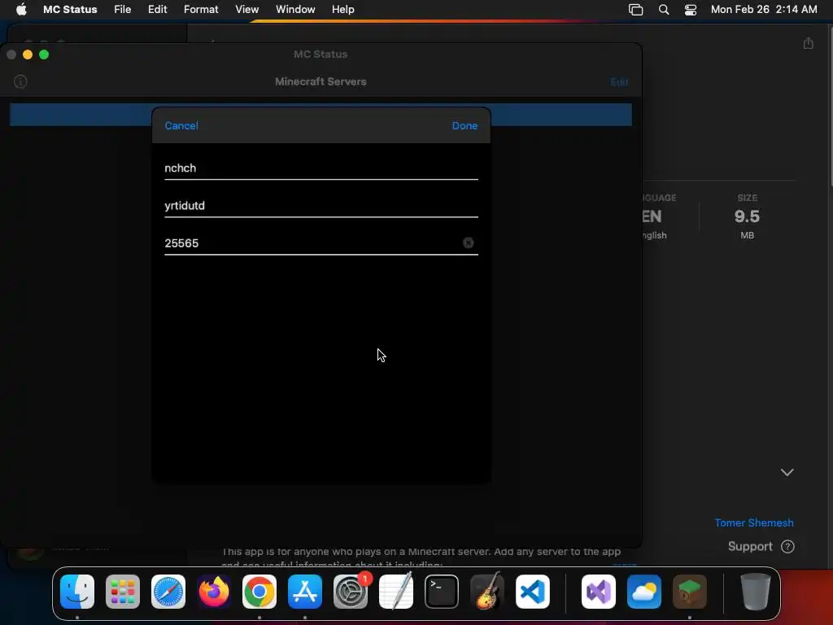
Task: Open Finder from the Dock
Action: tap(77, 592)
